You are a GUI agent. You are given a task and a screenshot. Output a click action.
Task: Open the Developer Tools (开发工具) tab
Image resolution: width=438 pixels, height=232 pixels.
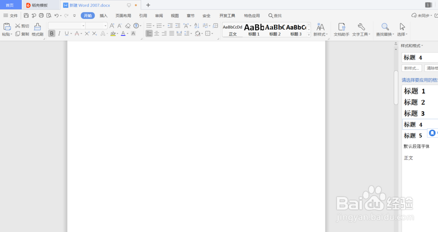(227, 16)
